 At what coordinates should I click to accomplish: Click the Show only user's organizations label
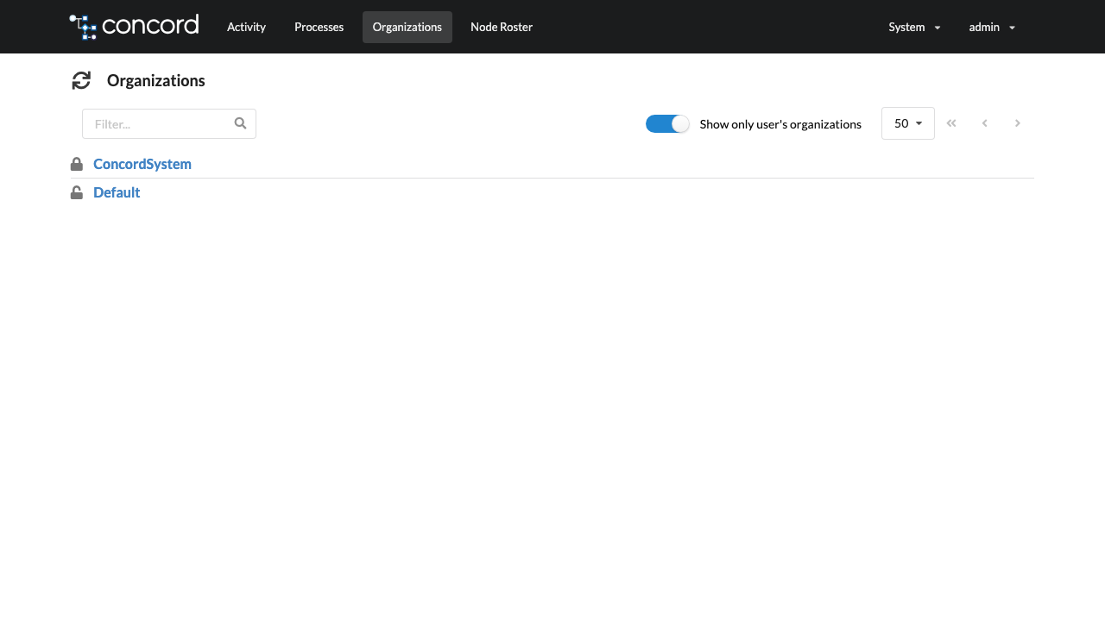pyautogui.click(x=780, y=123)
